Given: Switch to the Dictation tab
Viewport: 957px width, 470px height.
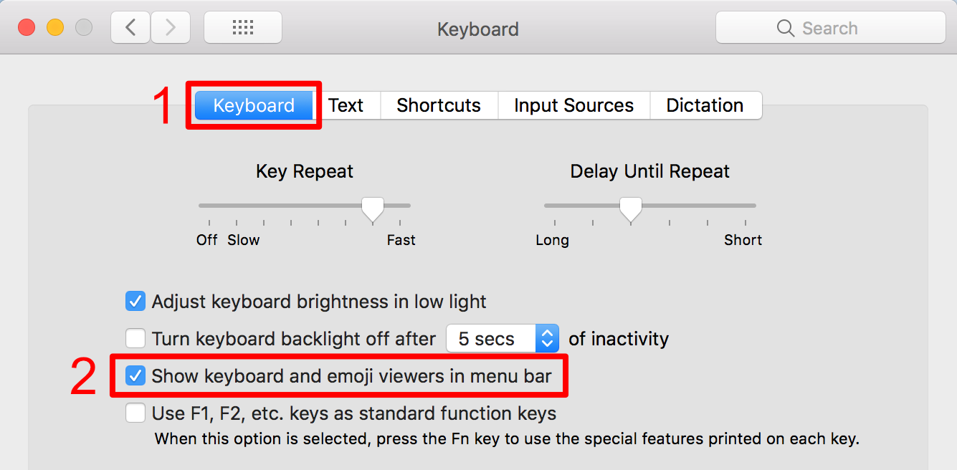Looking at the screenshot, I should point(705,105).
